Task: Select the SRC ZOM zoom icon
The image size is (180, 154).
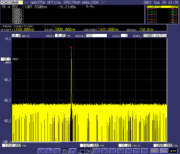Action: [65, 151]
